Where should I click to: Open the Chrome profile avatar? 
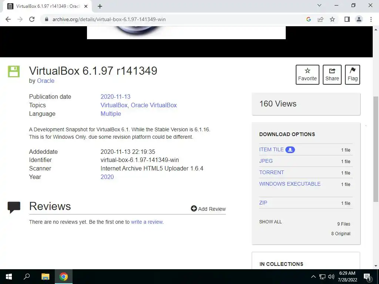click(359, 19)
